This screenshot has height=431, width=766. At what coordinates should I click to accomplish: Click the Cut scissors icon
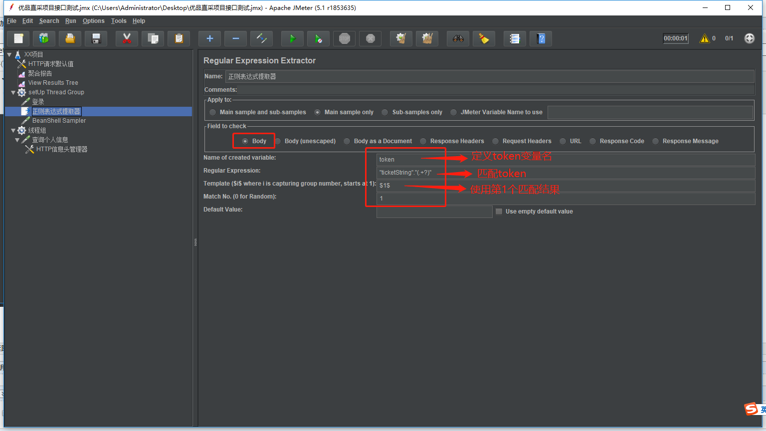(127, 38)
